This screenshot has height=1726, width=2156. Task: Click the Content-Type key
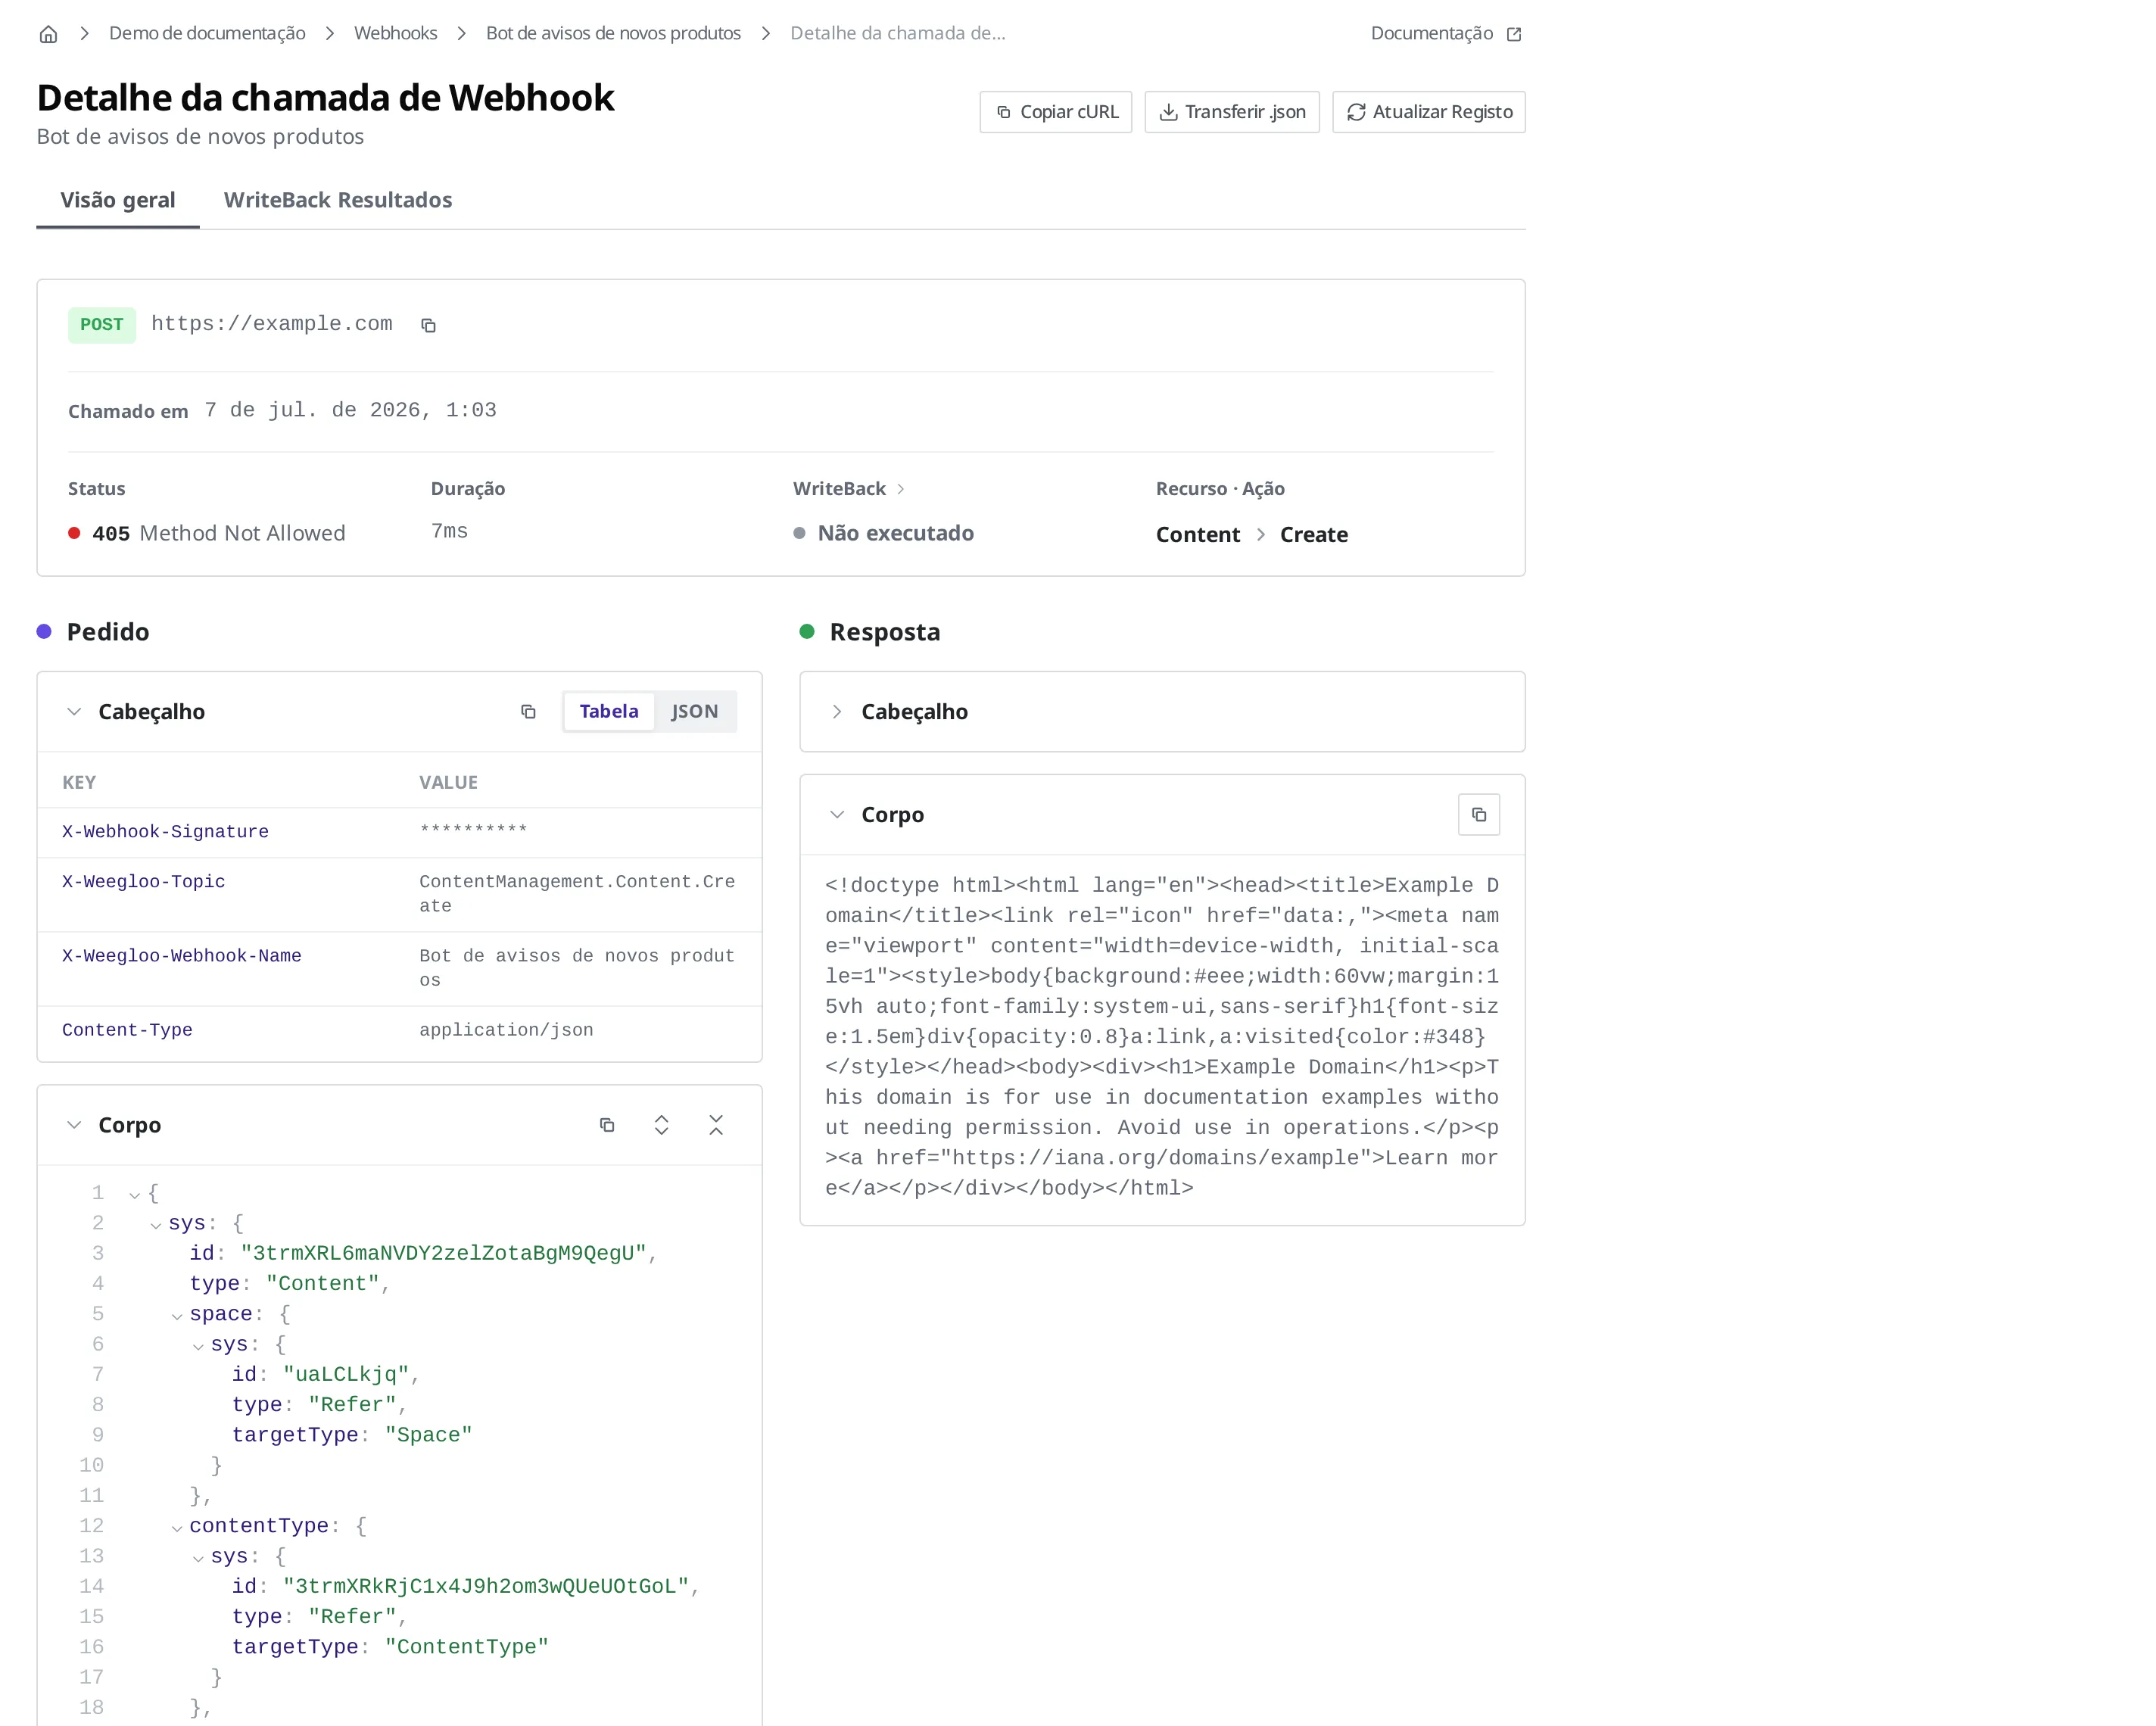coord(127,1030)
